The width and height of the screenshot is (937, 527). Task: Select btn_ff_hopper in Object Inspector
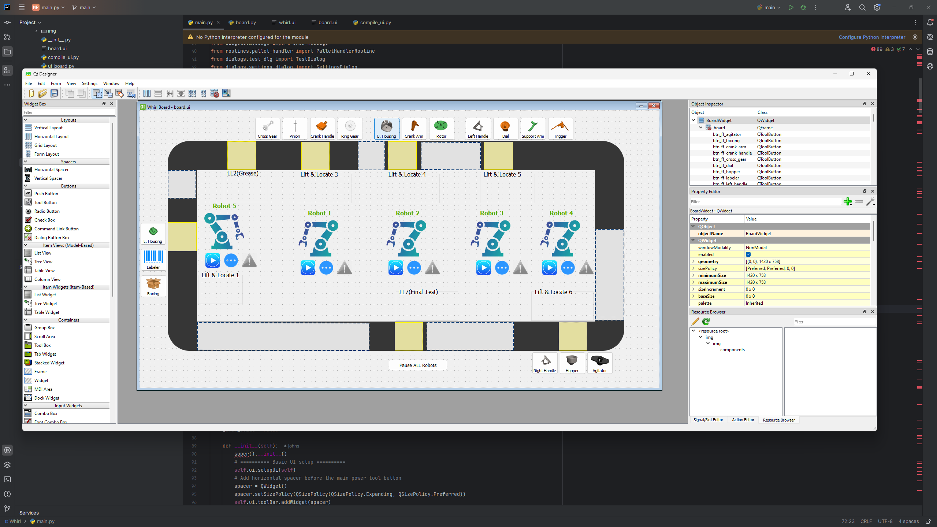(726, 172)
